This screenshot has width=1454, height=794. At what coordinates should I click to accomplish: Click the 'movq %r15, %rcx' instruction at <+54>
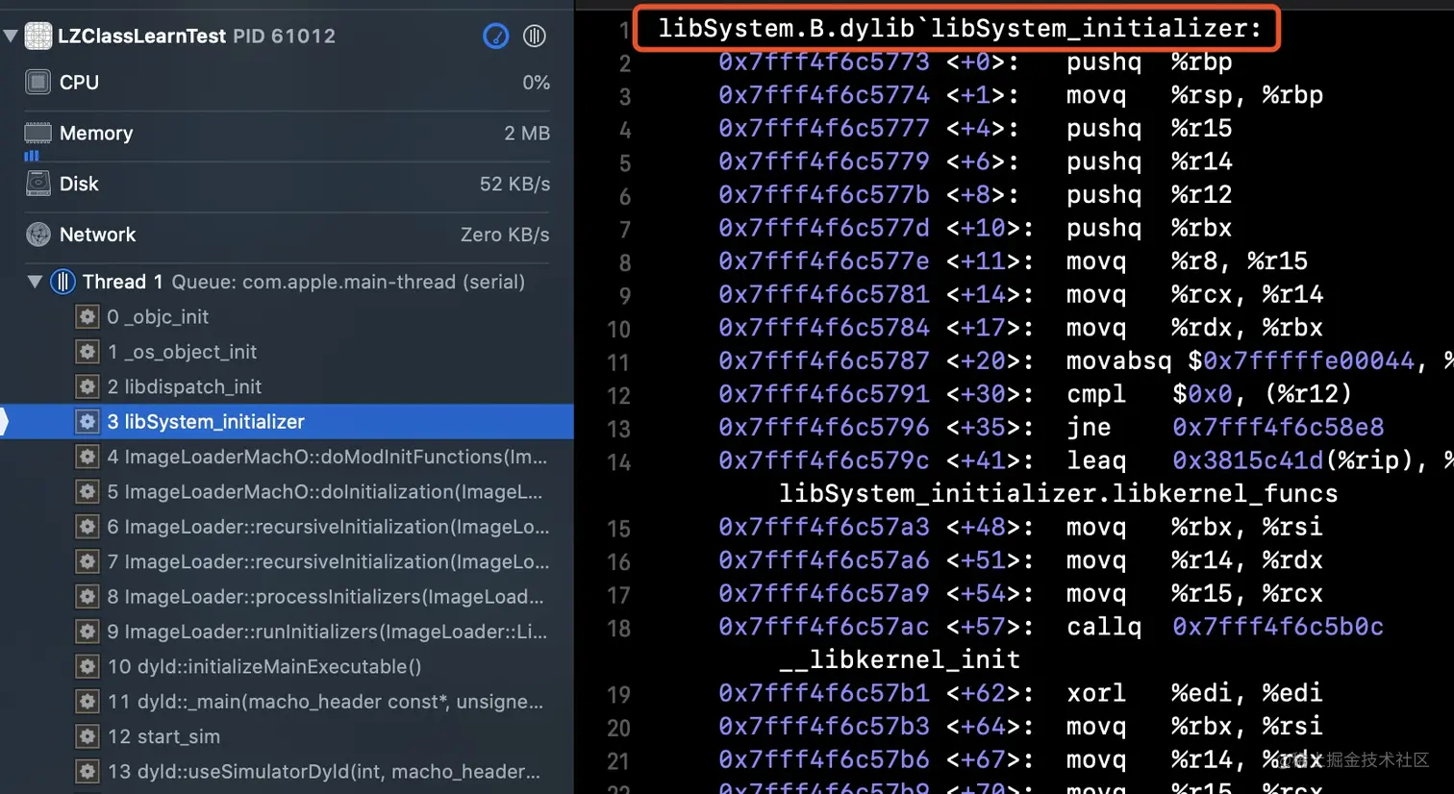[x=1195, y=594]
